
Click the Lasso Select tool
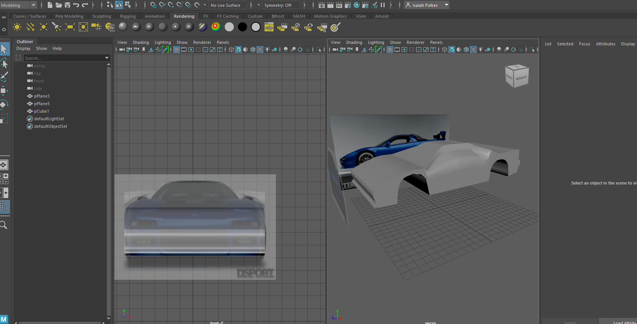coord(4,63)
